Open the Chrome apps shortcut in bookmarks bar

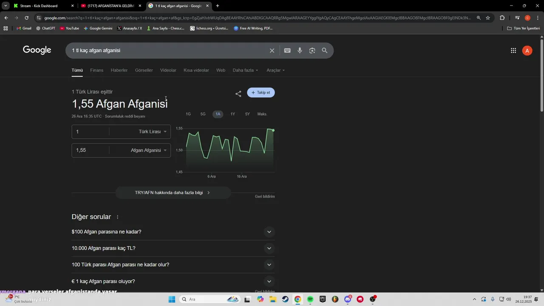click(6, 28)
